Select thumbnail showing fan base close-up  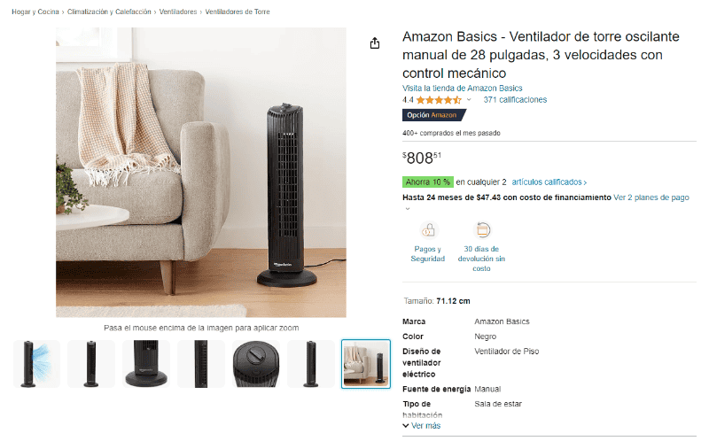point(146,364)
